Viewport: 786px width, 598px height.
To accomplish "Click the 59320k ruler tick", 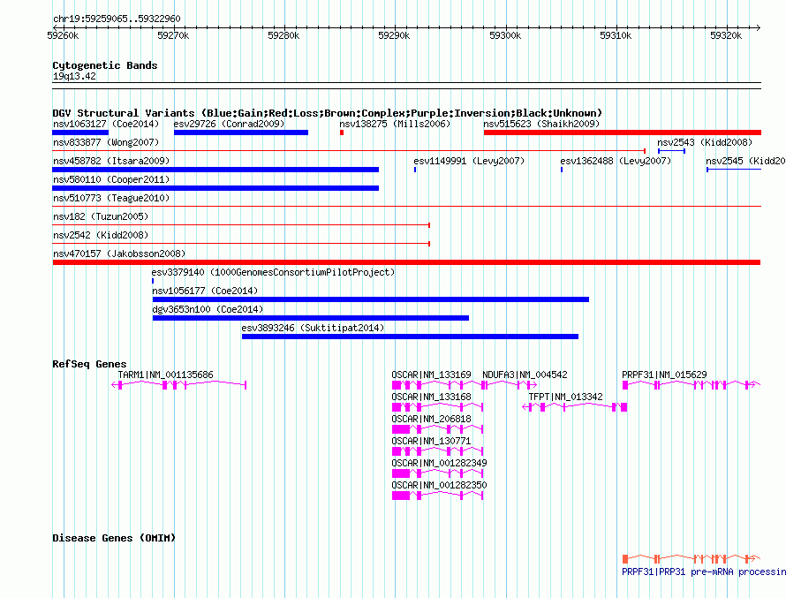I will (x=726, y=35).
